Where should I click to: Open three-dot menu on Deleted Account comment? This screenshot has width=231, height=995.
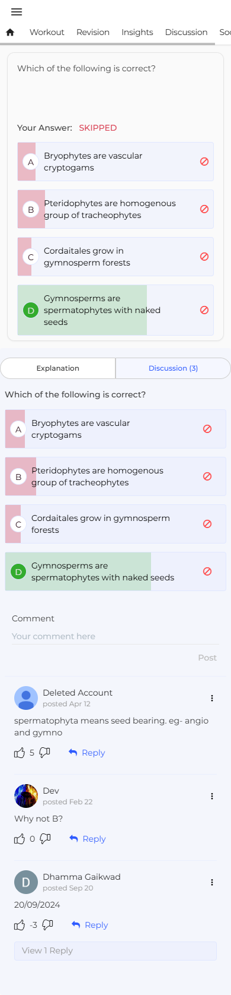click(x=212, y=698)
